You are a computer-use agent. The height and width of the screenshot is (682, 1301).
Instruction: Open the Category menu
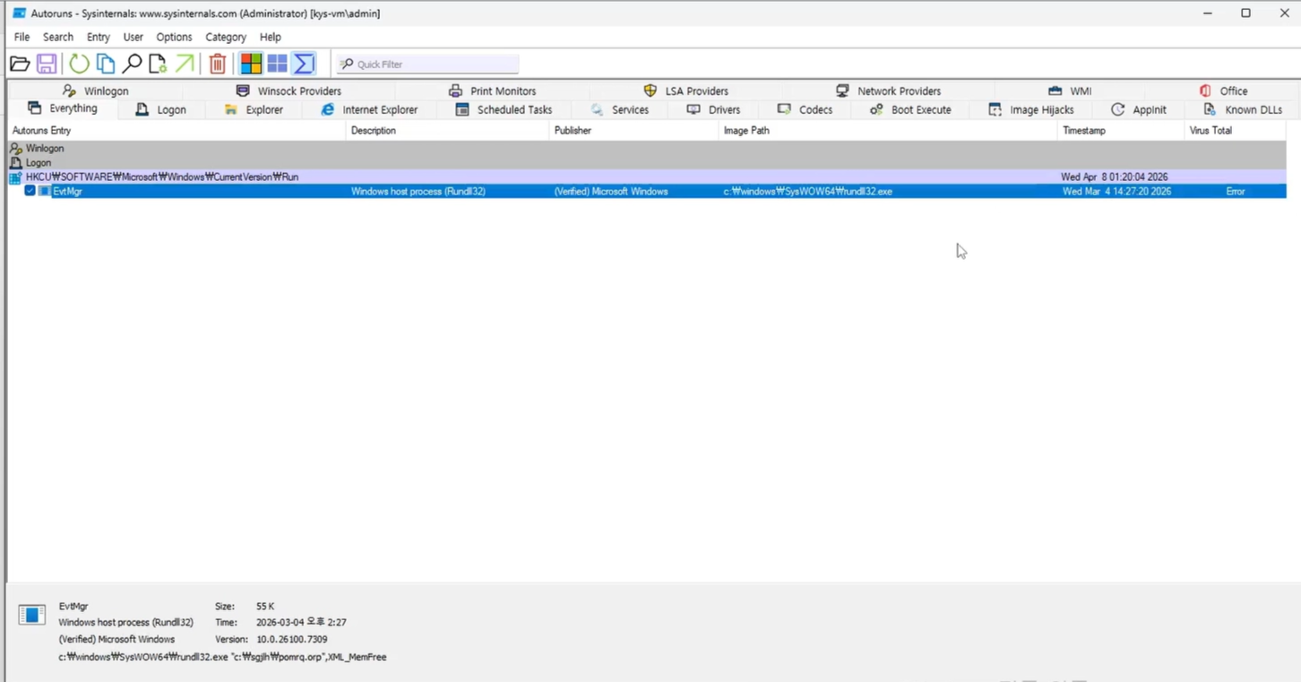click(x=226, y=37)
